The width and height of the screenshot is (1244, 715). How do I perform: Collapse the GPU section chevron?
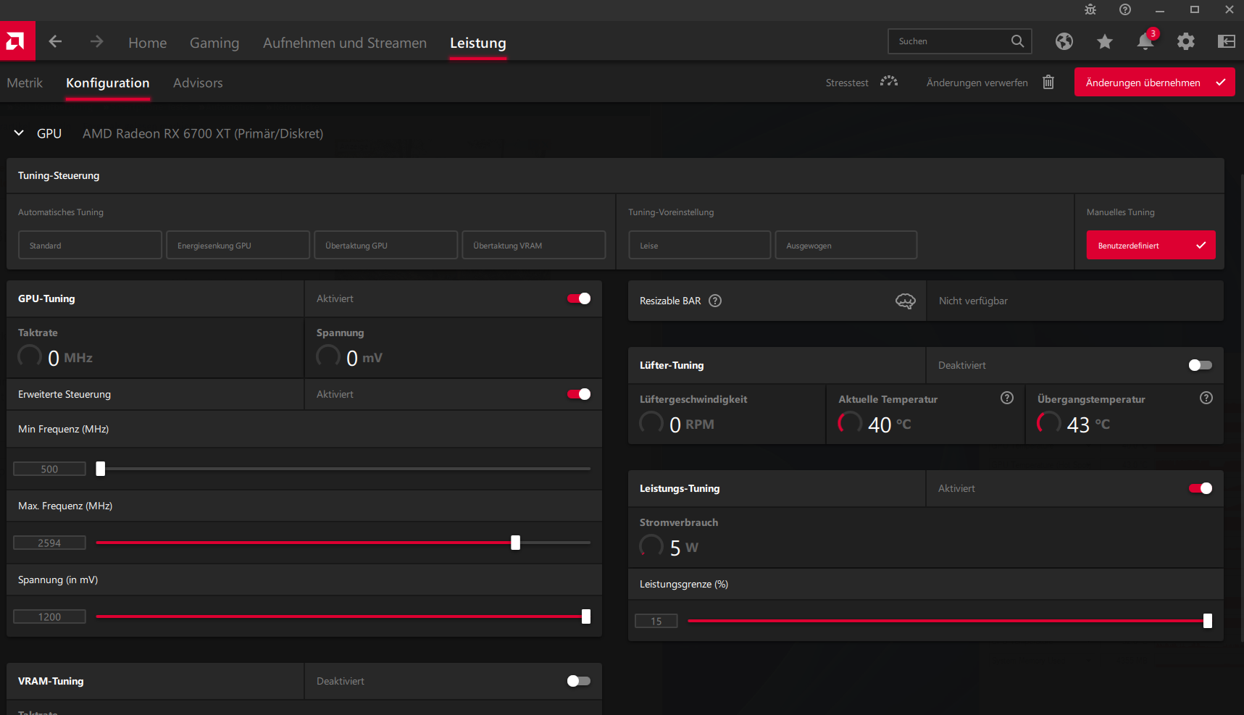19,133
